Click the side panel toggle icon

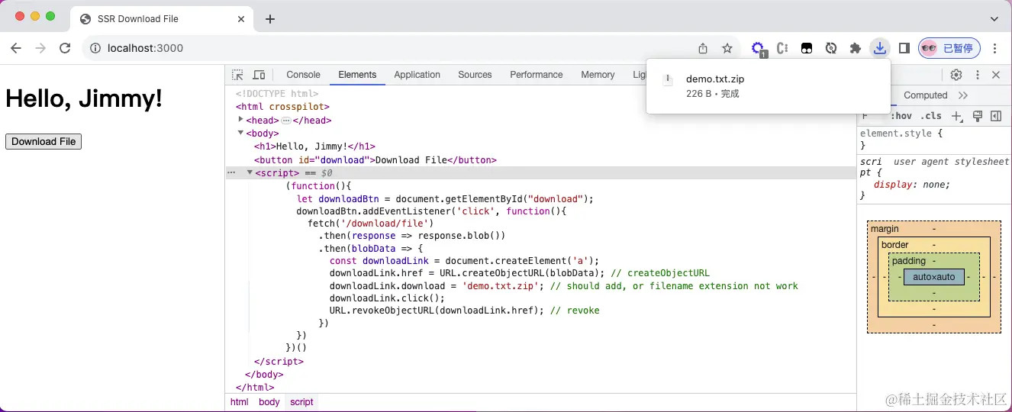[904, 48]
